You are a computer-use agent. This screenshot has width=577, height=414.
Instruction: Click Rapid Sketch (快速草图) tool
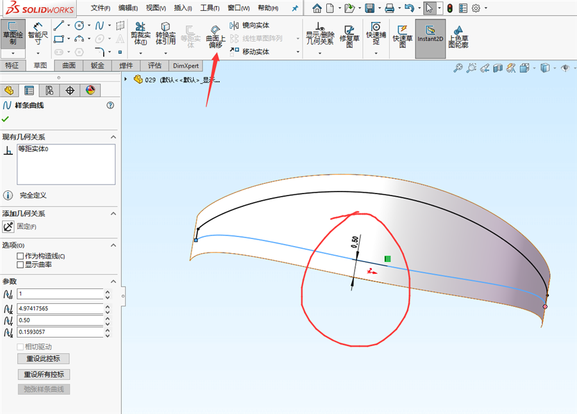pos(403,36)
